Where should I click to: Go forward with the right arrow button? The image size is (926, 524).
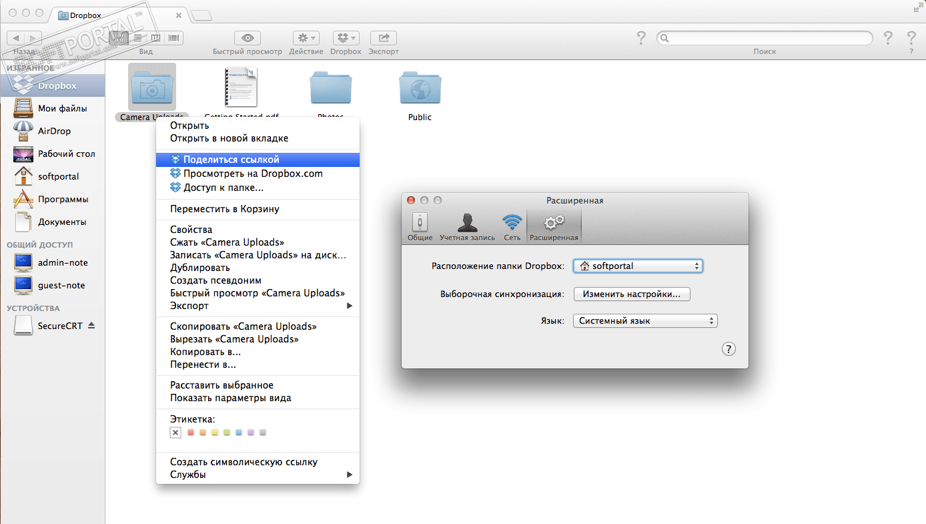coord(33,38)
